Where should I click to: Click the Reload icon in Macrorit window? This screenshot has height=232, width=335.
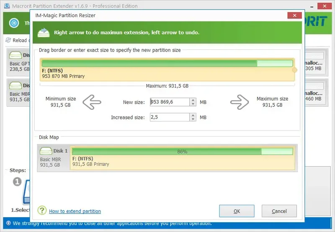click(8, 40)
